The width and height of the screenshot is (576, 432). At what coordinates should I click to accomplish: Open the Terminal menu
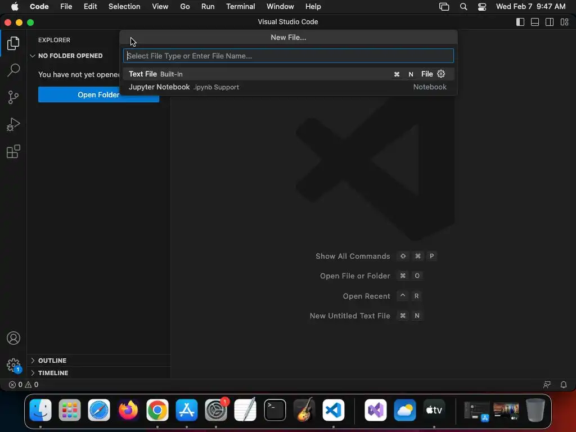coord(240,7)
